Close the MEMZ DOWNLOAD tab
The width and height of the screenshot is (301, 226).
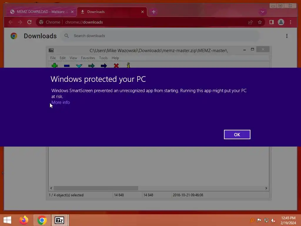pyautogui.click(x=72, y=12)
